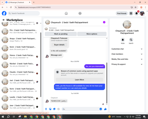Open Korie conversation in list

(x=20, y=90)
